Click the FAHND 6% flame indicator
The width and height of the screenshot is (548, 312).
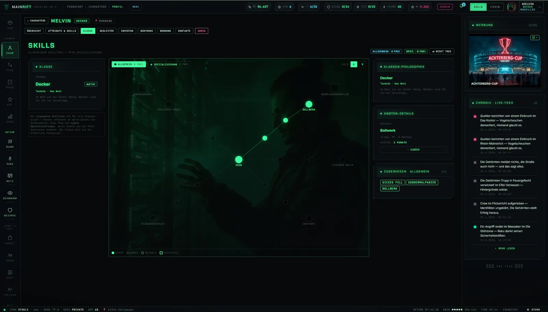click(x=392, y=7)
